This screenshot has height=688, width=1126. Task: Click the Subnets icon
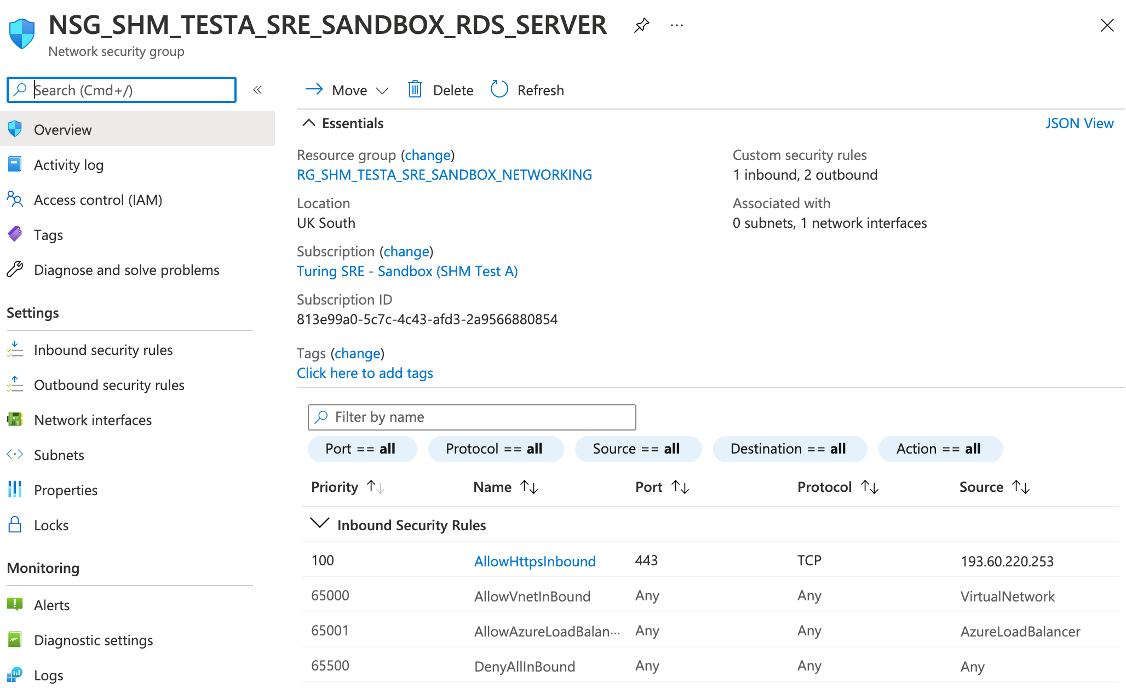click(15, 455)
